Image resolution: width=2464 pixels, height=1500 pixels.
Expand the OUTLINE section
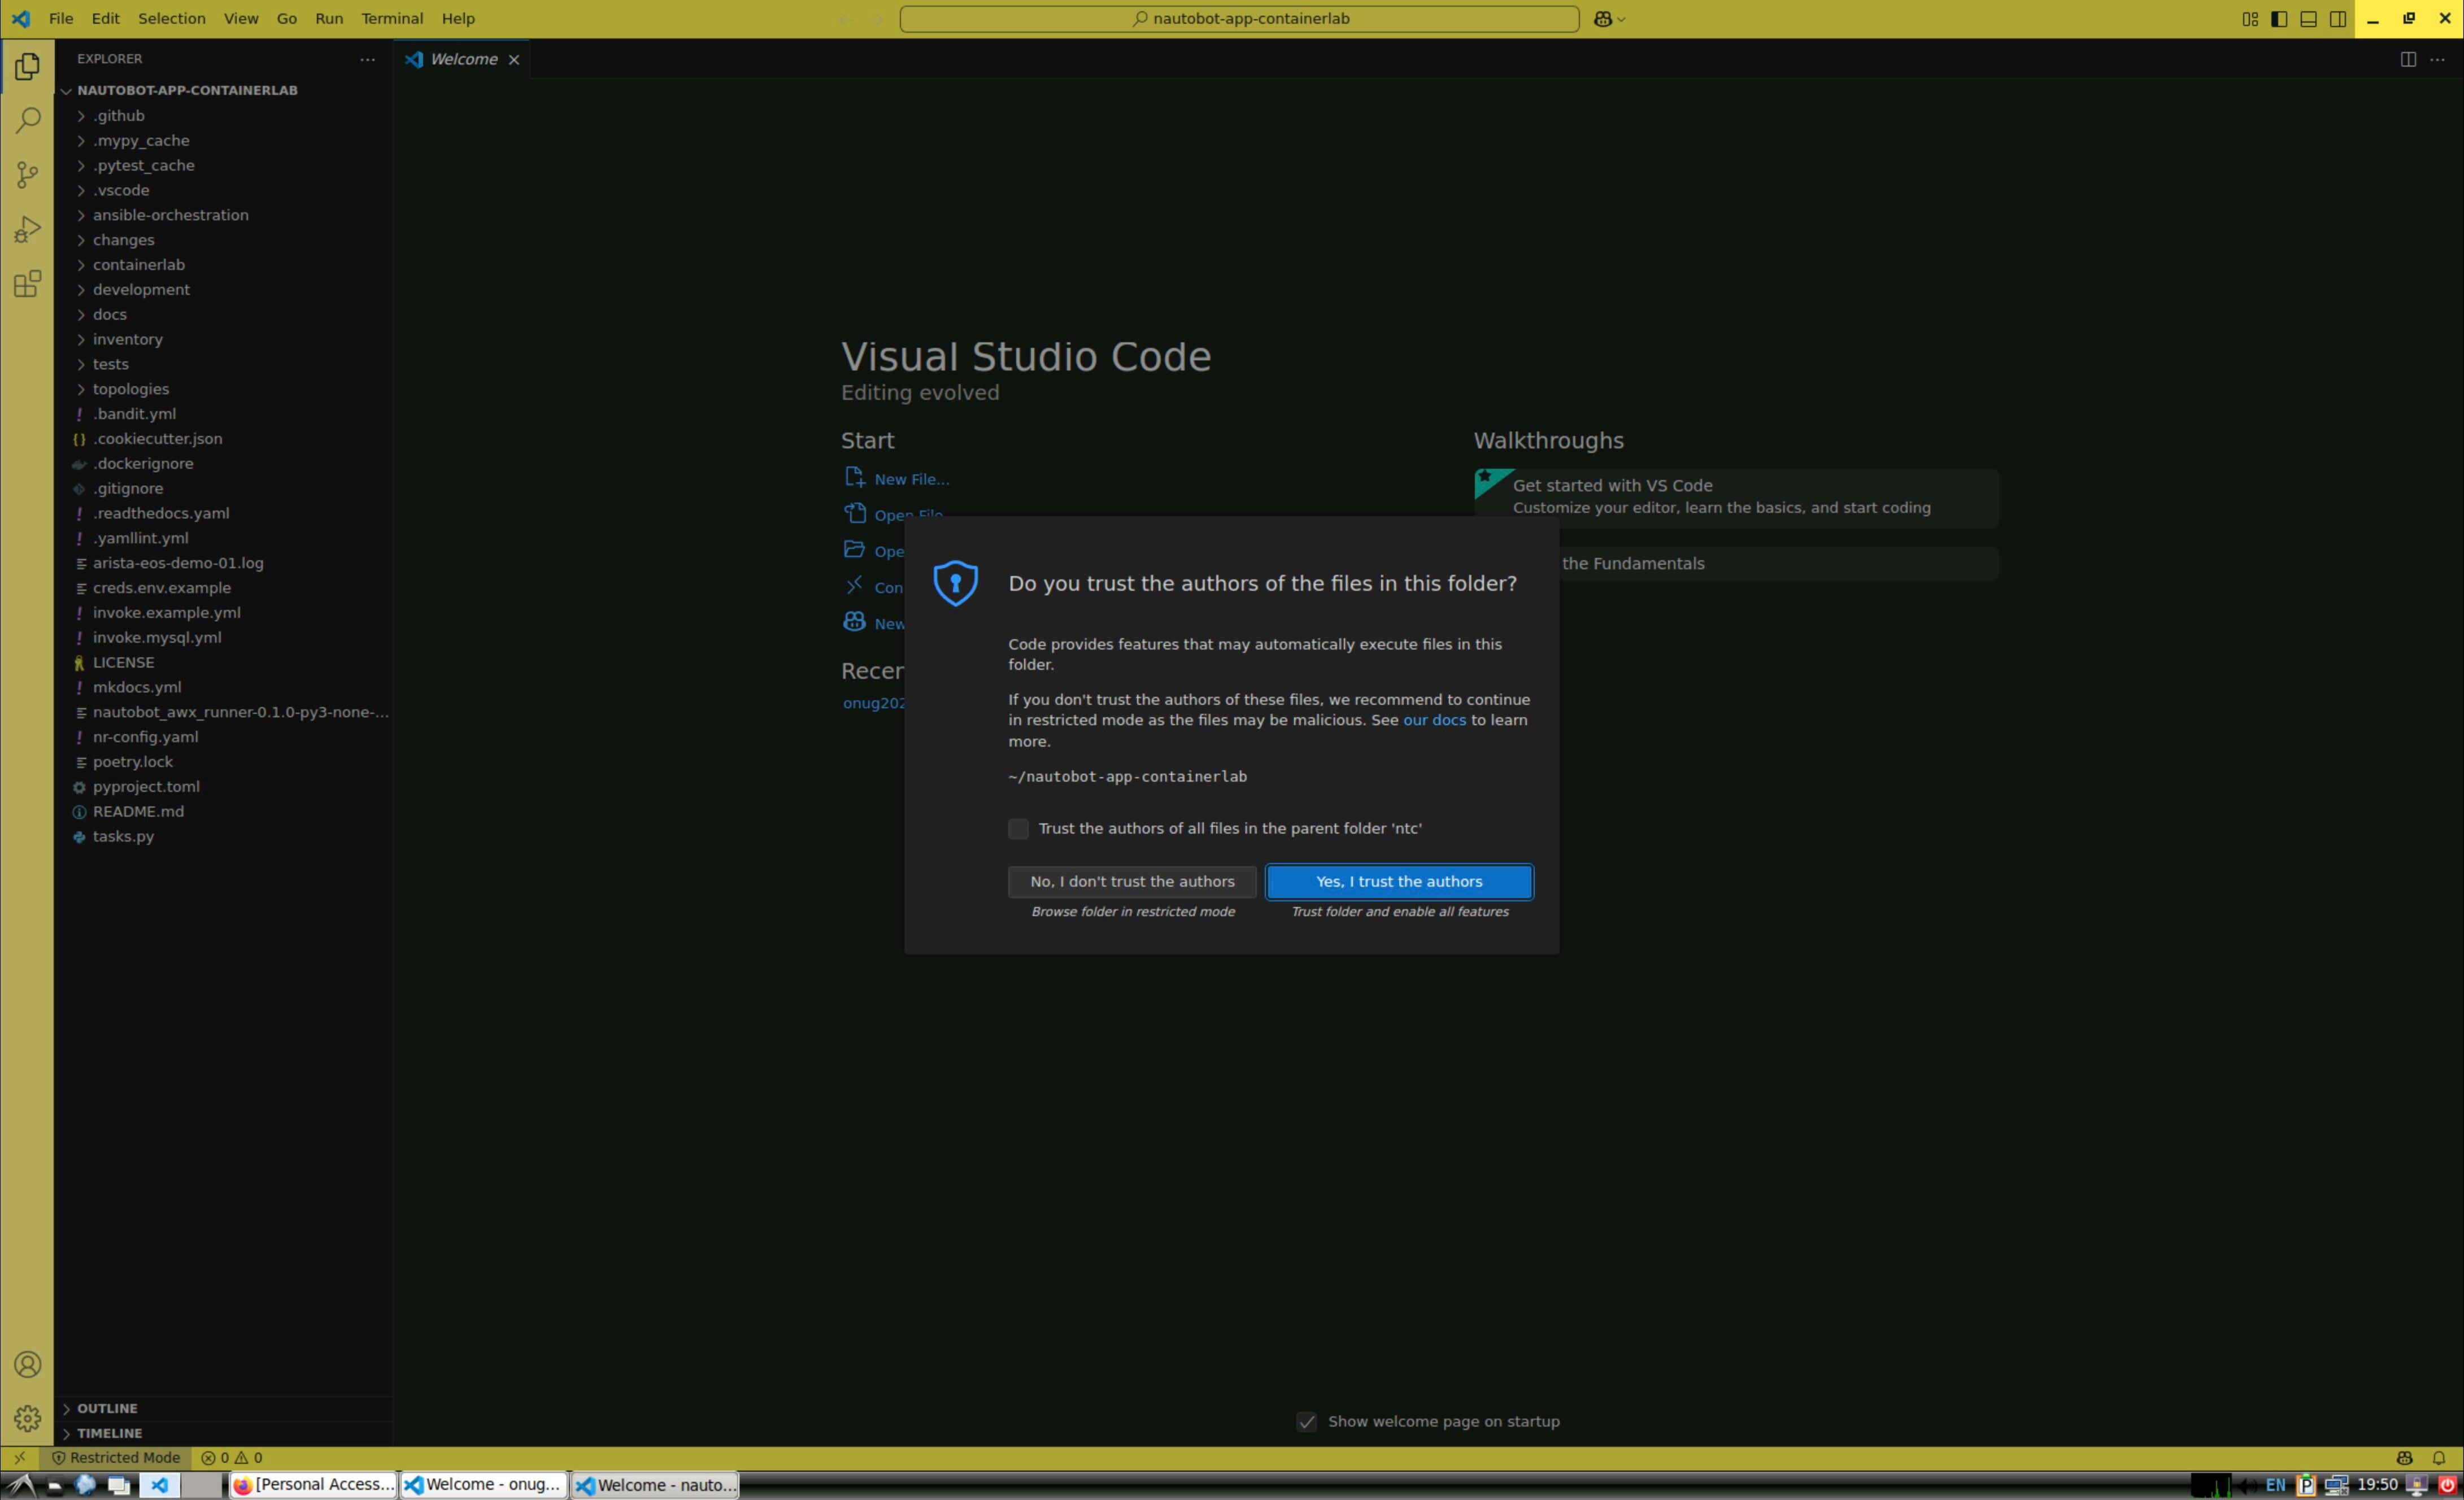tap(107, 1408)
